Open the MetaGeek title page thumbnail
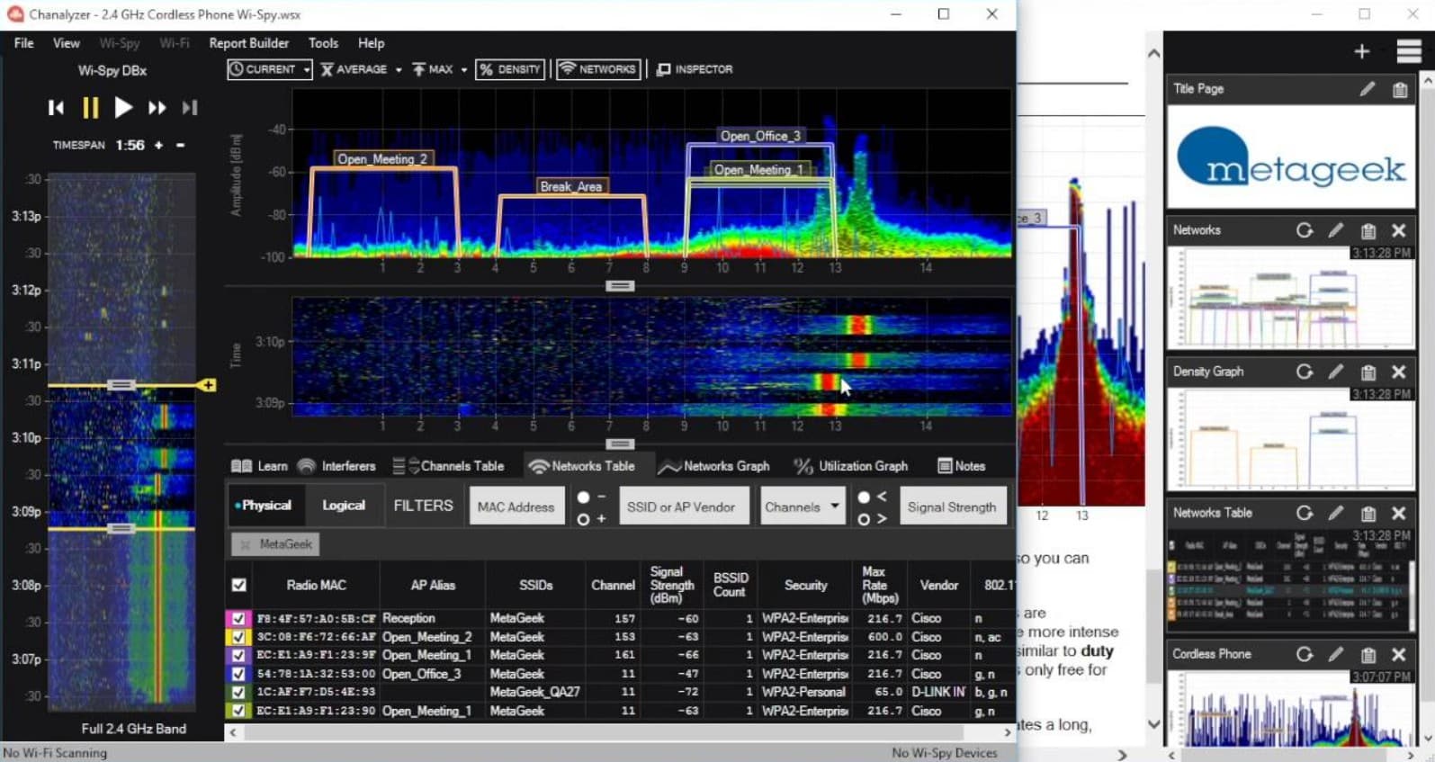Viewport: 1435px width, 762px height. tap(1291, 157)
